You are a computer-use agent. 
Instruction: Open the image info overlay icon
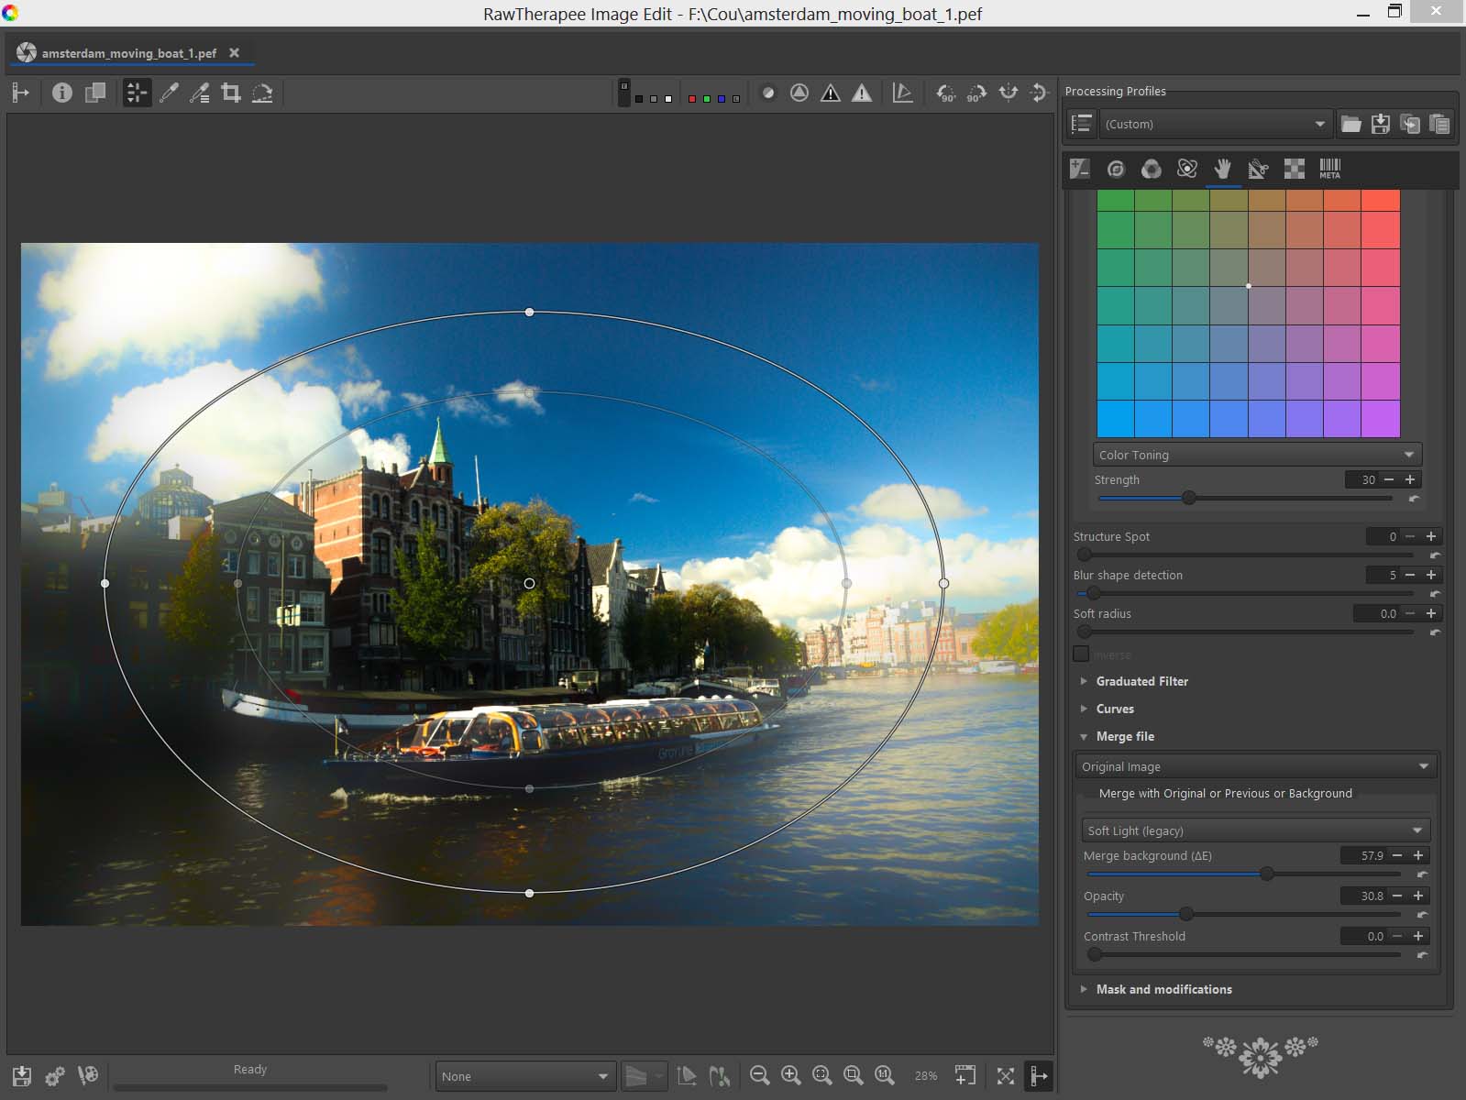[x=61, y=93]
